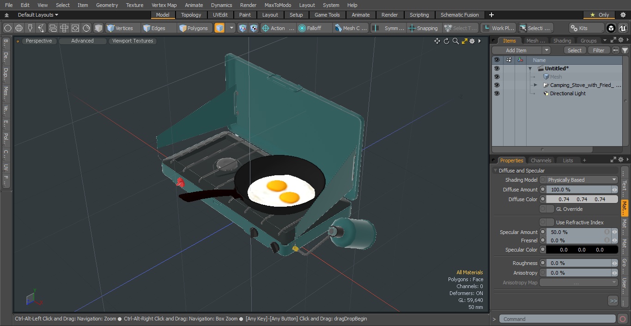631x326 pixels.
Task: Toggle the GL Override checkbox
Action: 547,209
